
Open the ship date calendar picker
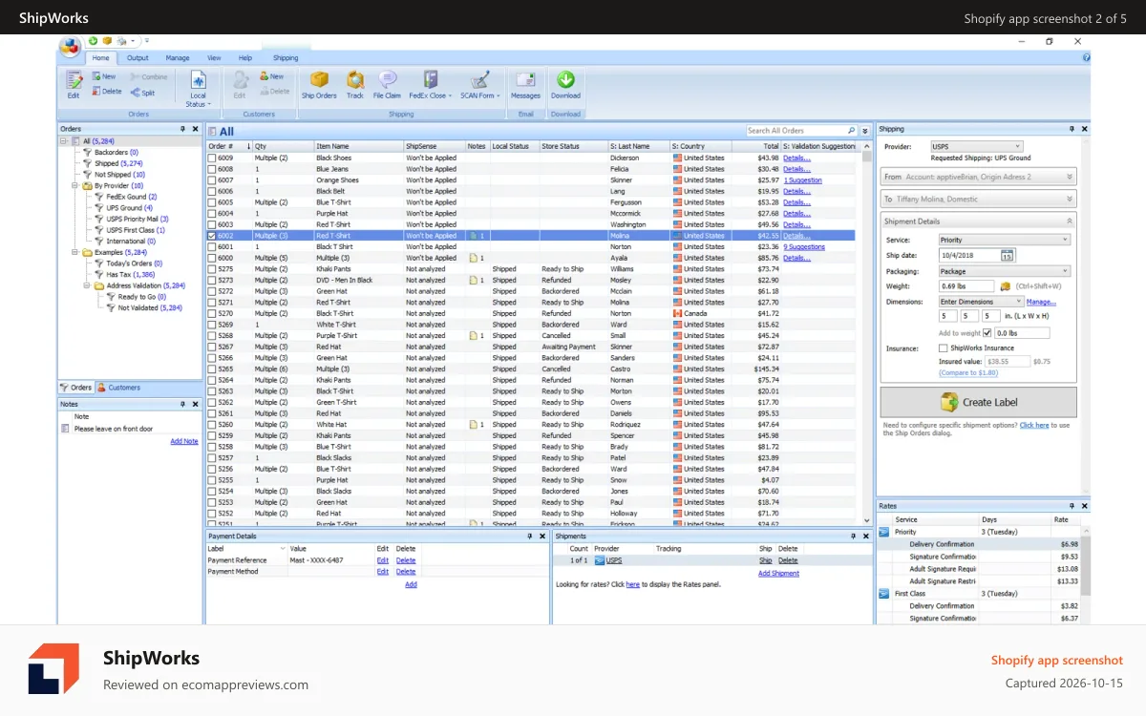click(1007, 256)
